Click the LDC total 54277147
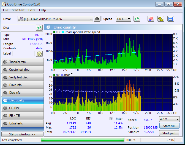Image resolution: width=185 pixels, height=145 pixels. pos(69,132)
